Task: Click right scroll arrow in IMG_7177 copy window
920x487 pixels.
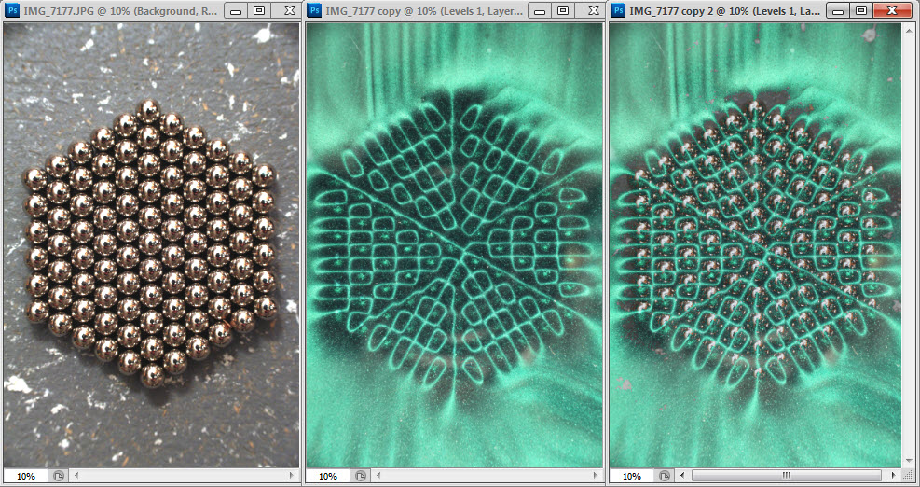Action: (x=597, y=475)
